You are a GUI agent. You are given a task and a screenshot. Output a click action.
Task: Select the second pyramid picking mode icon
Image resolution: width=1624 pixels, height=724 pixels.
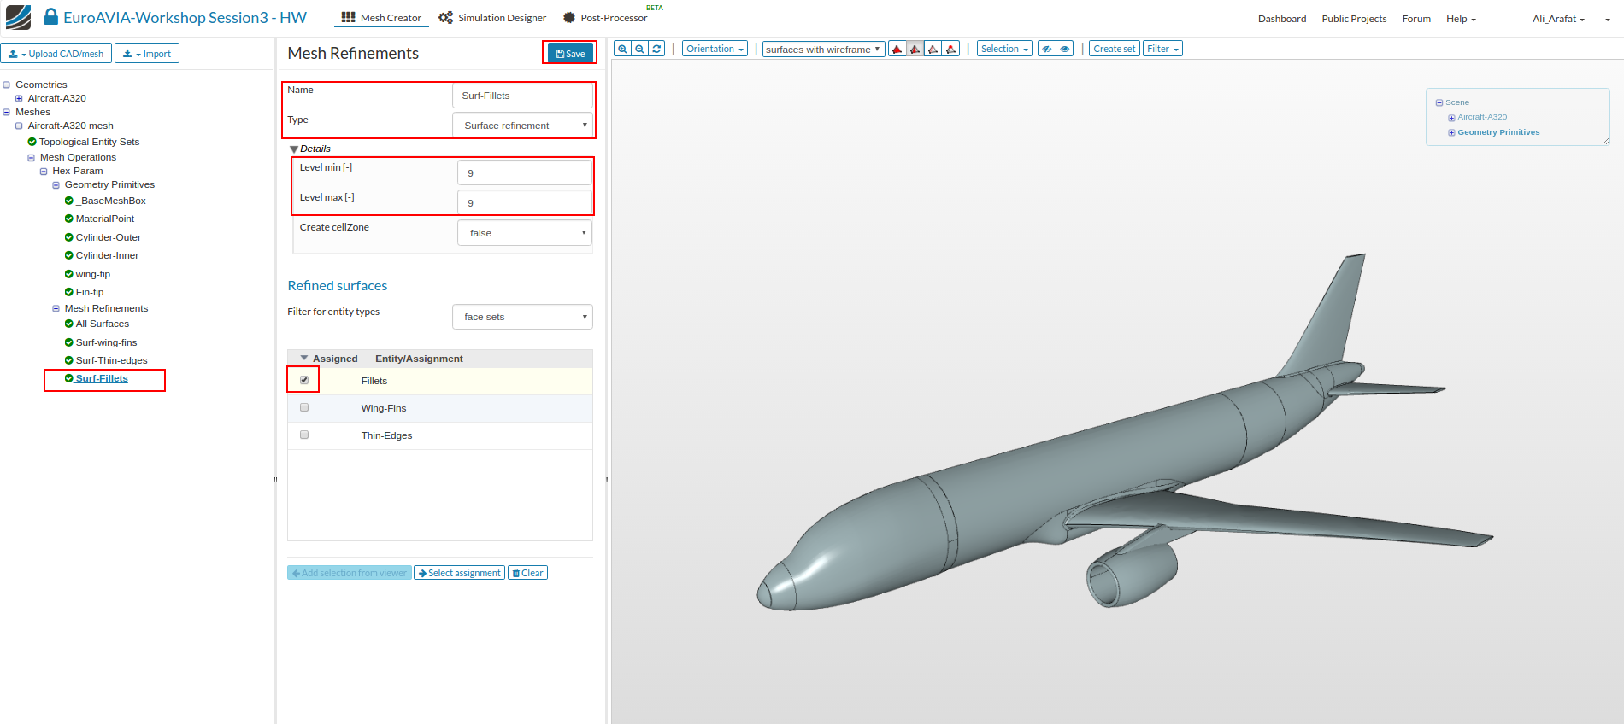[915, 49]
